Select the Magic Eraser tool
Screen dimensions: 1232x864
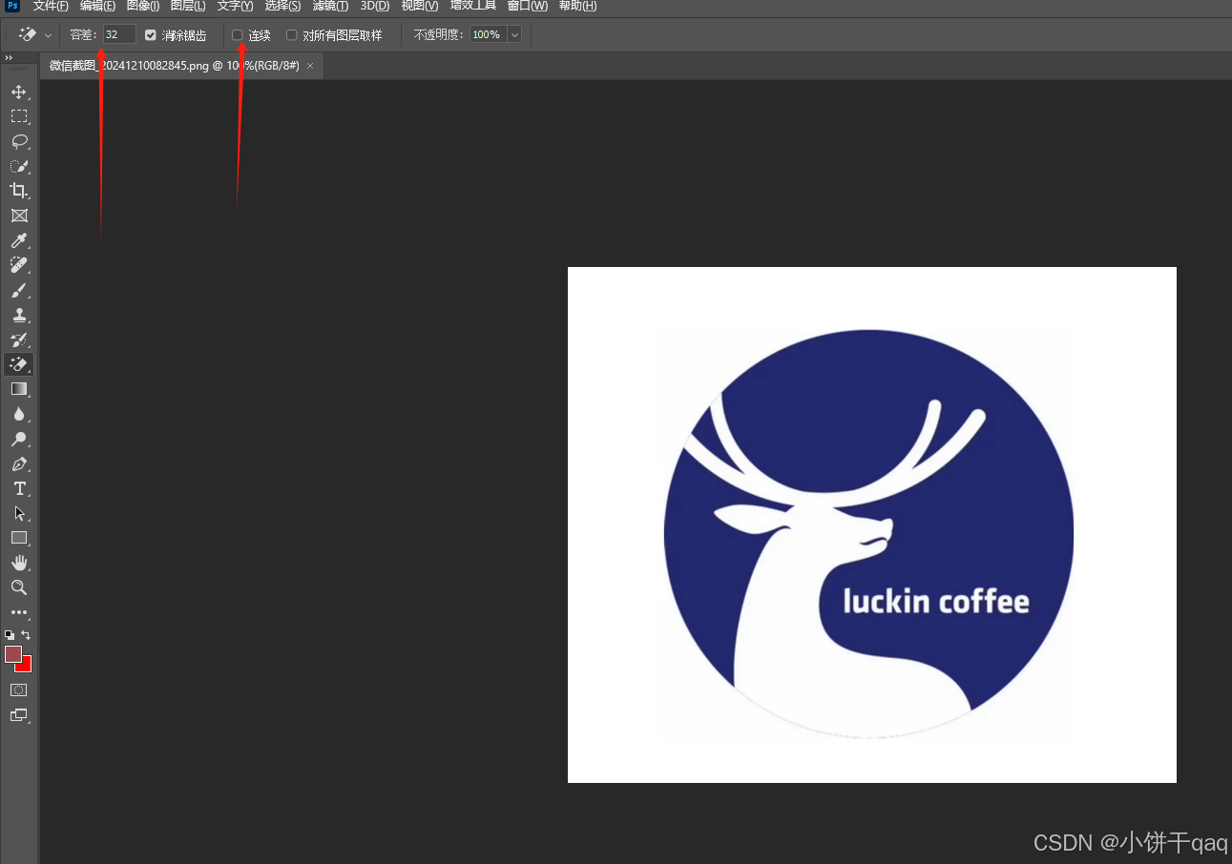(x=18, y=364)
